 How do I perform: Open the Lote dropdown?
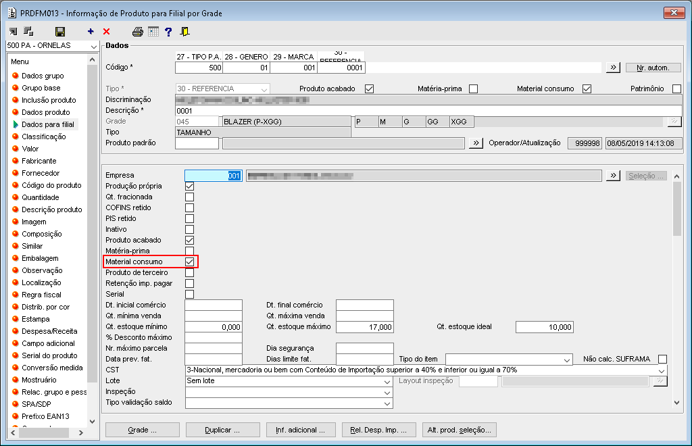387,381
